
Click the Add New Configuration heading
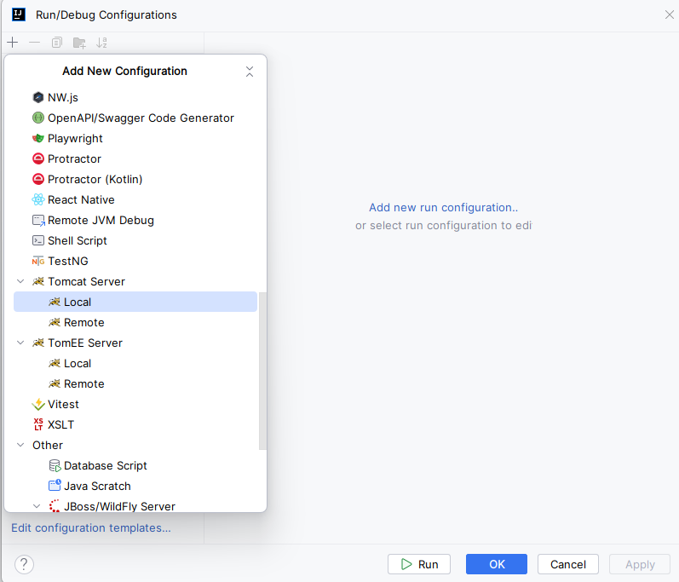pyautogui.click(x=124, y=71)
